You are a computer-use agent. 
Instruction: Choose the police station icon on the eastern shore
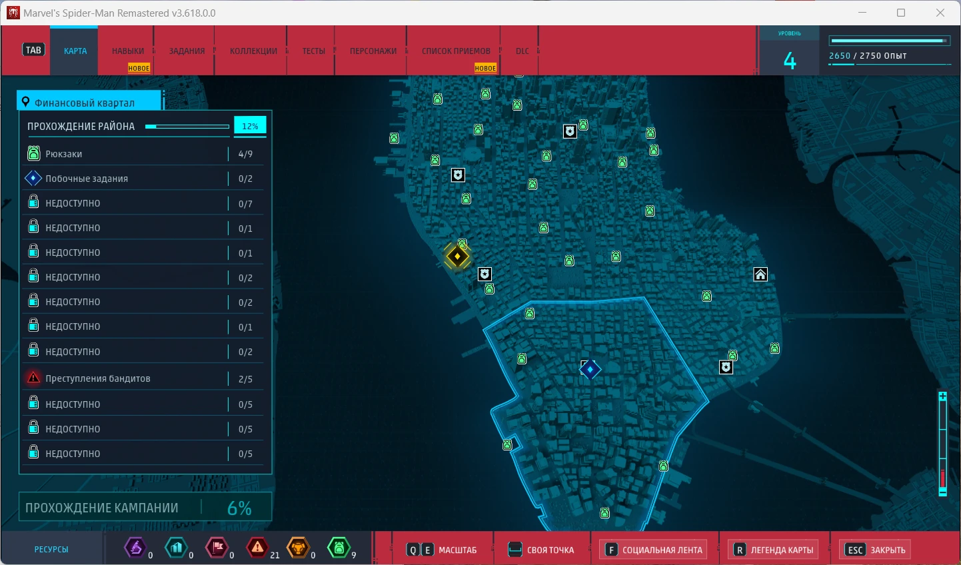point(726,367)
